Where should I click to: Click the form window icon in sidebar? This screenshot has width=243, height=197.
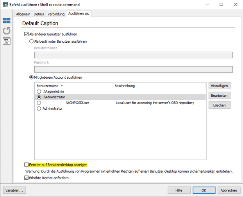(x=7, y=41)
